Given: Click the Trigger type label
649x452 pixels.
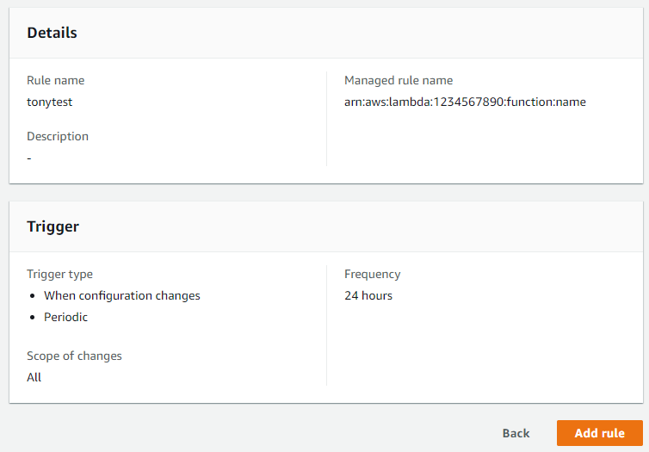Looking at the screenshot, I should coord(59,274).
